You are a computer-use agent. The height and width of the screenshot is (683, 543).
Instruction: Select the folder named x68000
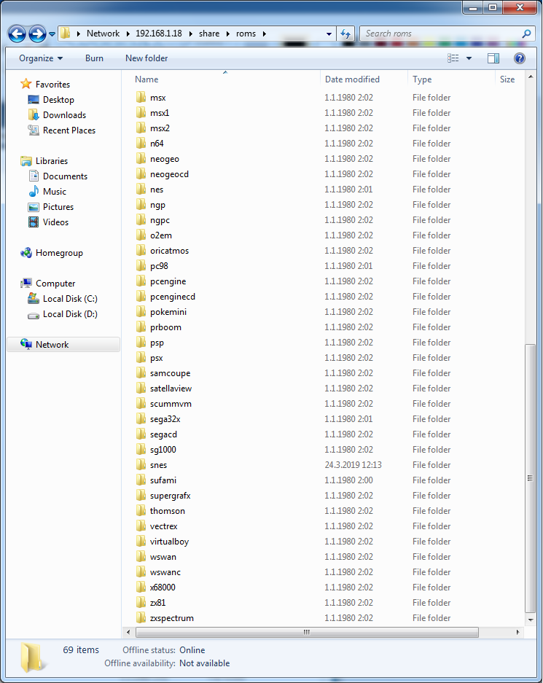163,588
